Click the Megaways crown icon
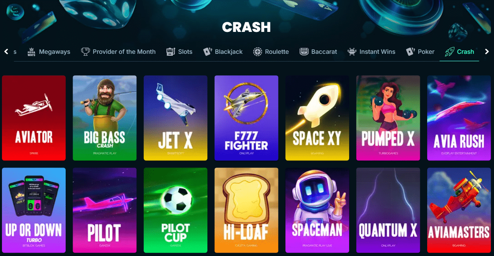494x256 pixels. [31, 52]
